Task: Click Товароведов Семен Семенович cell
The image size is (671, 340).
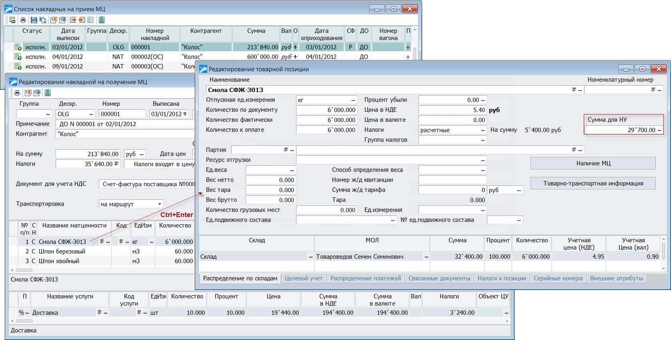Action: tap(372, 257)
